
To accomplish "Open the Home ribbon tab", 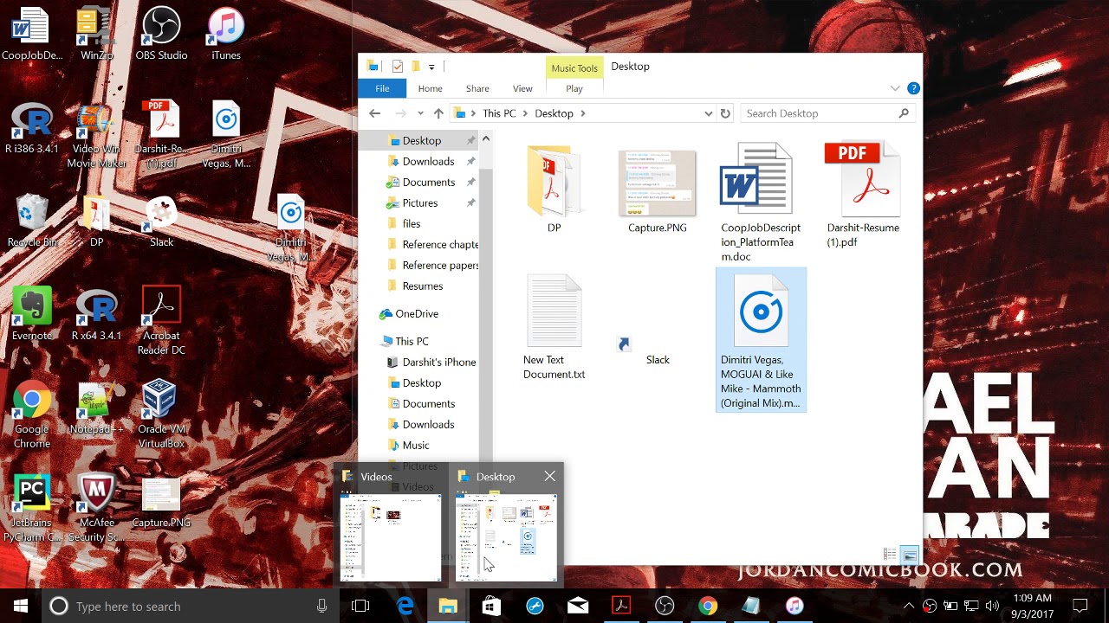I will 430,88.
